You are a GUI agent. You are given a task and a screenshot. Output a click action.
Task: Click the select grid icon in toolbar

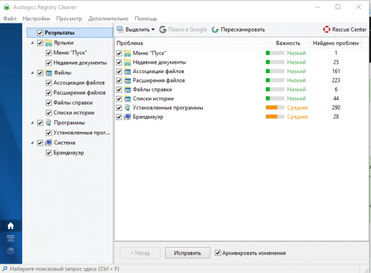tap(120, 29)
